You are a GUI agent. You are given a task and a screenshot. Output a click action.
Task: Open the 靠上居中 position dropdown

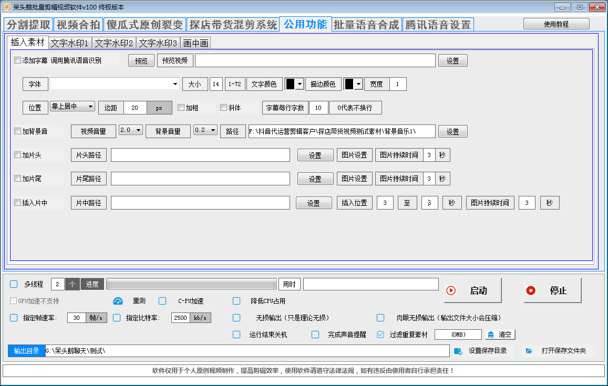[x=89, y=107]
